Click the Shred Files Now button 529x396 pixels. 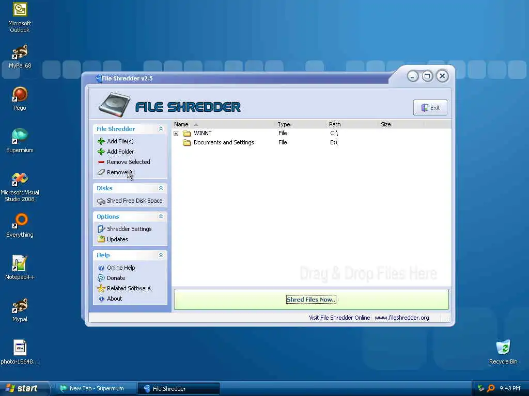point(311,300)
